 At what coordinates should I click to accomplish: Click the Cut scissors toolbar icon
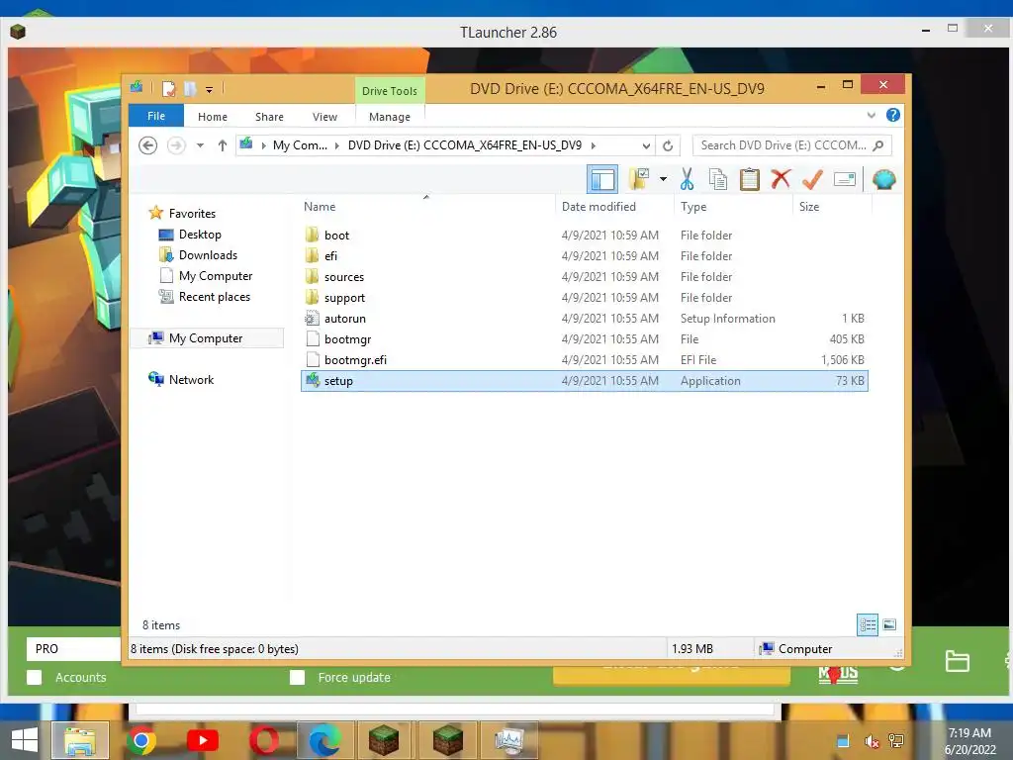pyautogui.click(x=687, y=179)
